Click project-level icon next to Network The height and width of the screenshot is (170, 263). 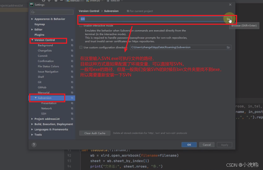72,108
